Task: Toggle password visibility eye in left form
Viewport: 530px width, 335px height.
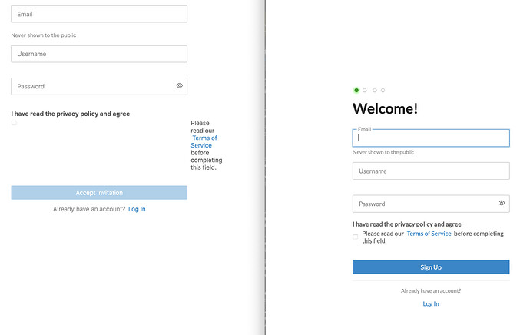Action: coord(180,86)
